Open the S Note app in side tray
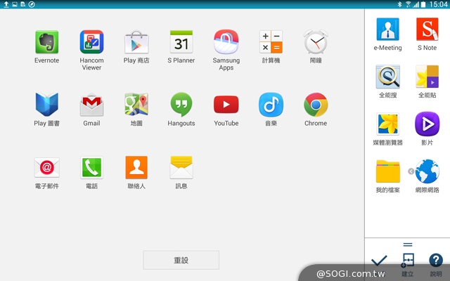 click(x=427, y=30)
